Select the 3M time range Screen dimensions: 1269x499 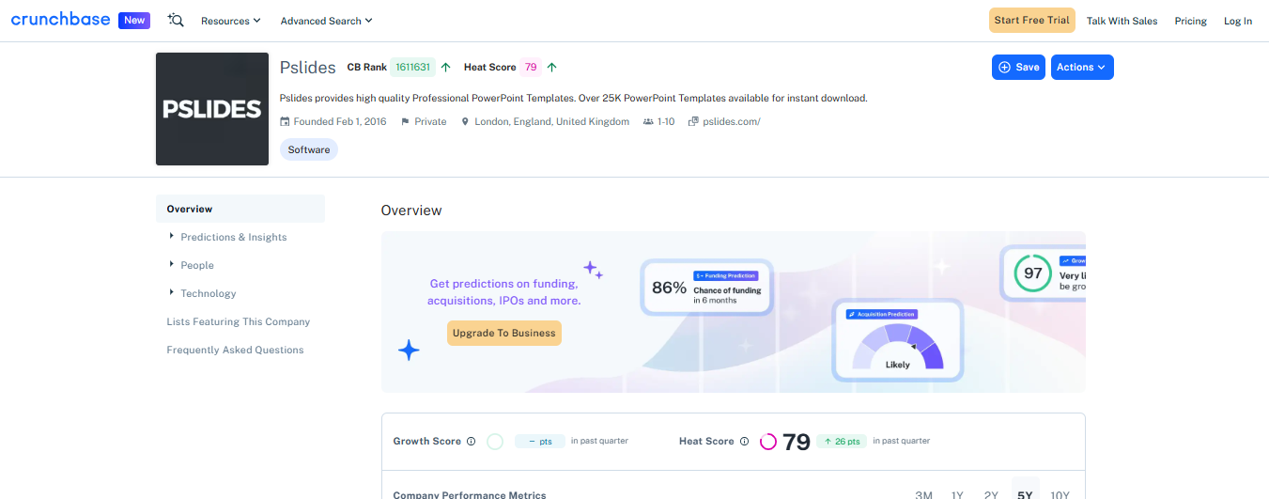click(x=924, y=494)
